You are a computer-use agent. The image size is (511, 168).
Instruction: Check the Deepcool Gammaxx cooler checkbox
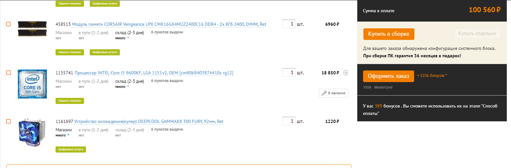(8, 121)
